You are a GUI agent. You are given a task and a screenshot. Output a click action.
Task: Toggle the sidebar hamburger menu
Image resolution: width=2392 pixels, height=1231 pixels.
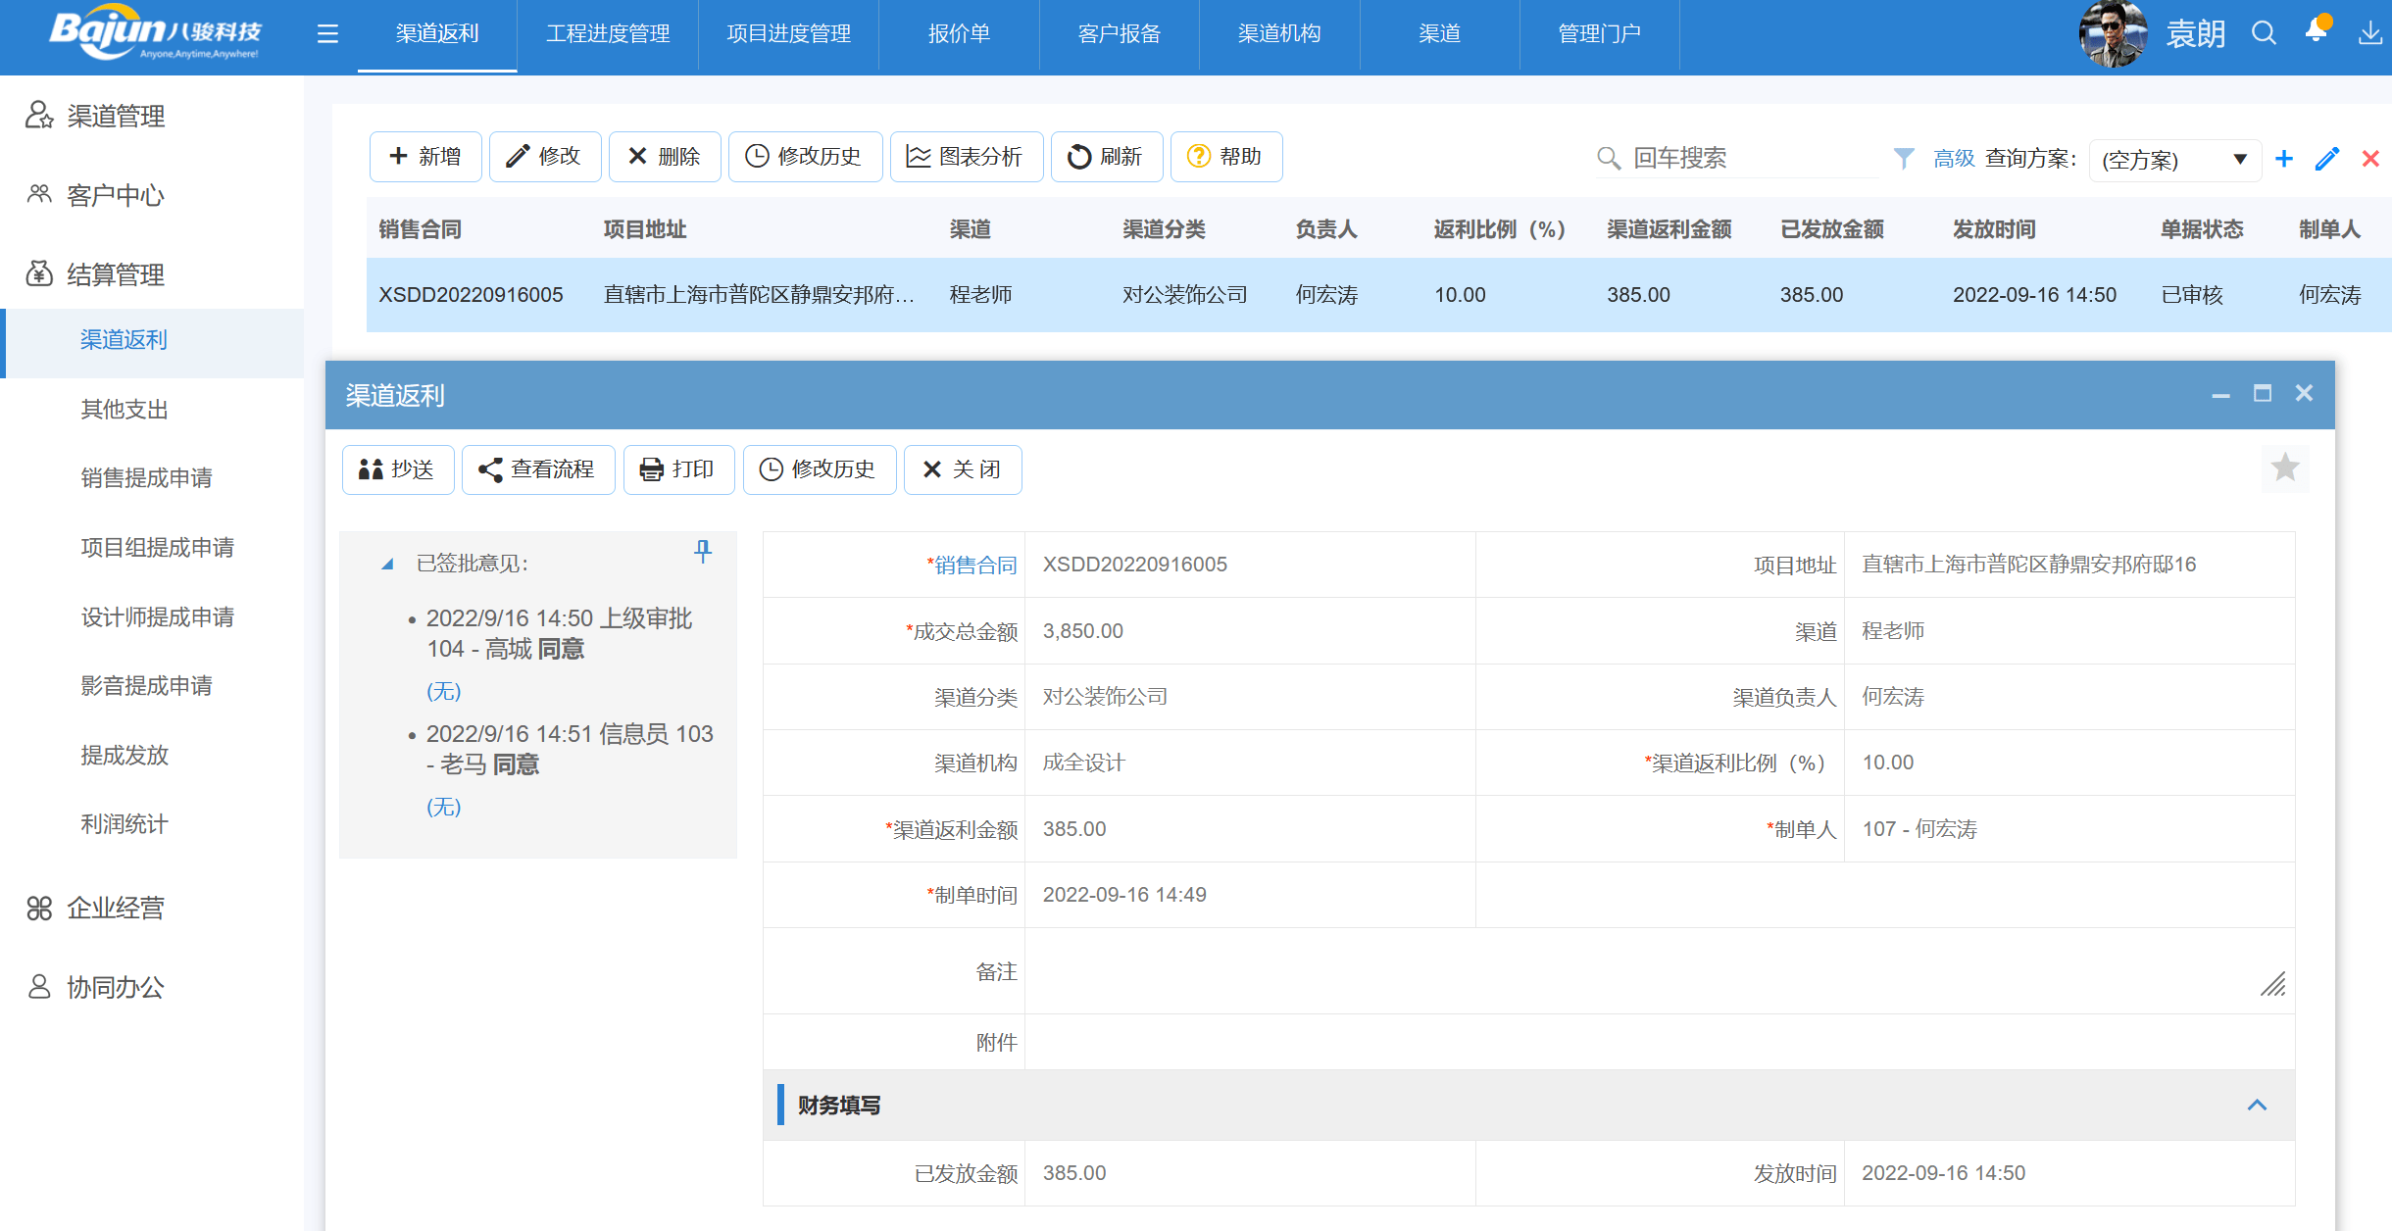(x=326, y=33)
